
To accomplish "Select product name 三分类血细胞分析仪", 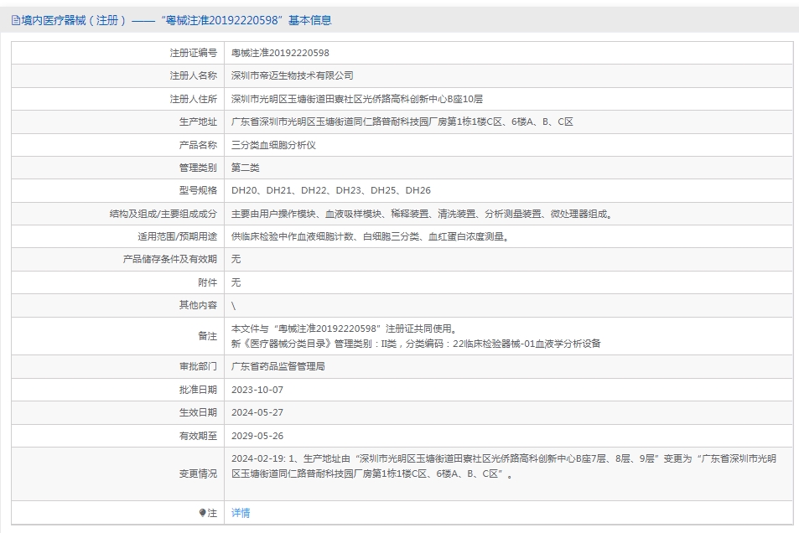I will (x=273, y=145).
